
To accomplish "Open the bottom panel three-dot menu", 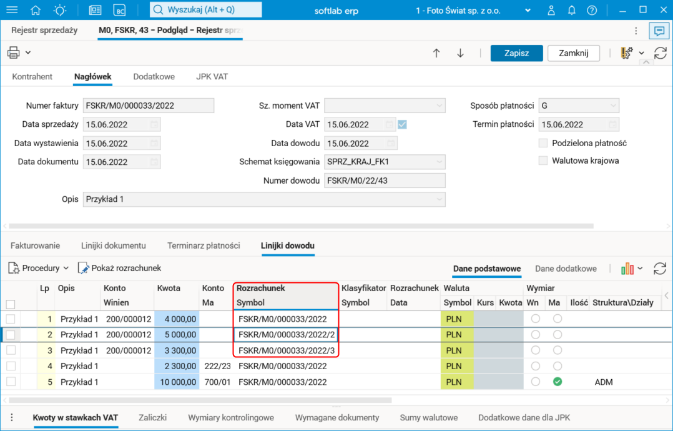I will 12,417.
